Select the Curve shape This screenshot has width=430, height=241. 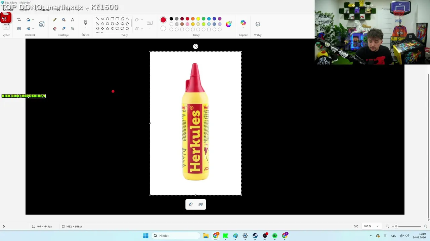(x=102, y=19)
